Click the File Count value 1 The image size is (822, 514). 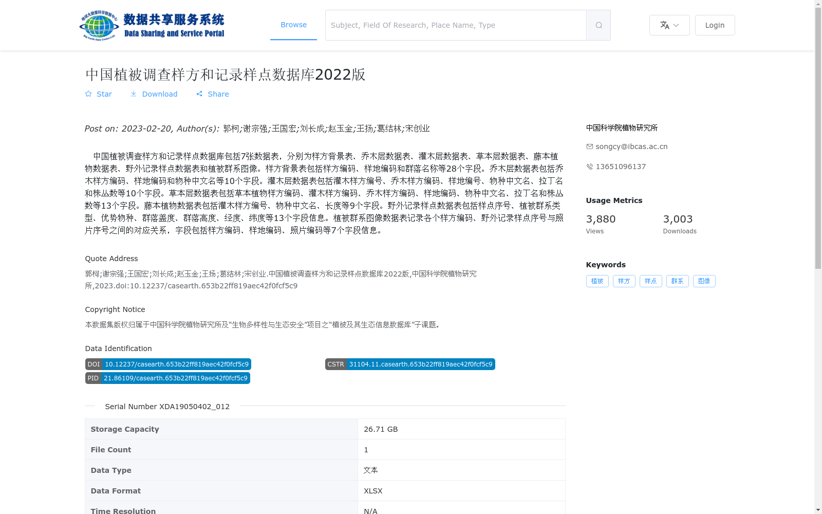(x=366, y=450)
